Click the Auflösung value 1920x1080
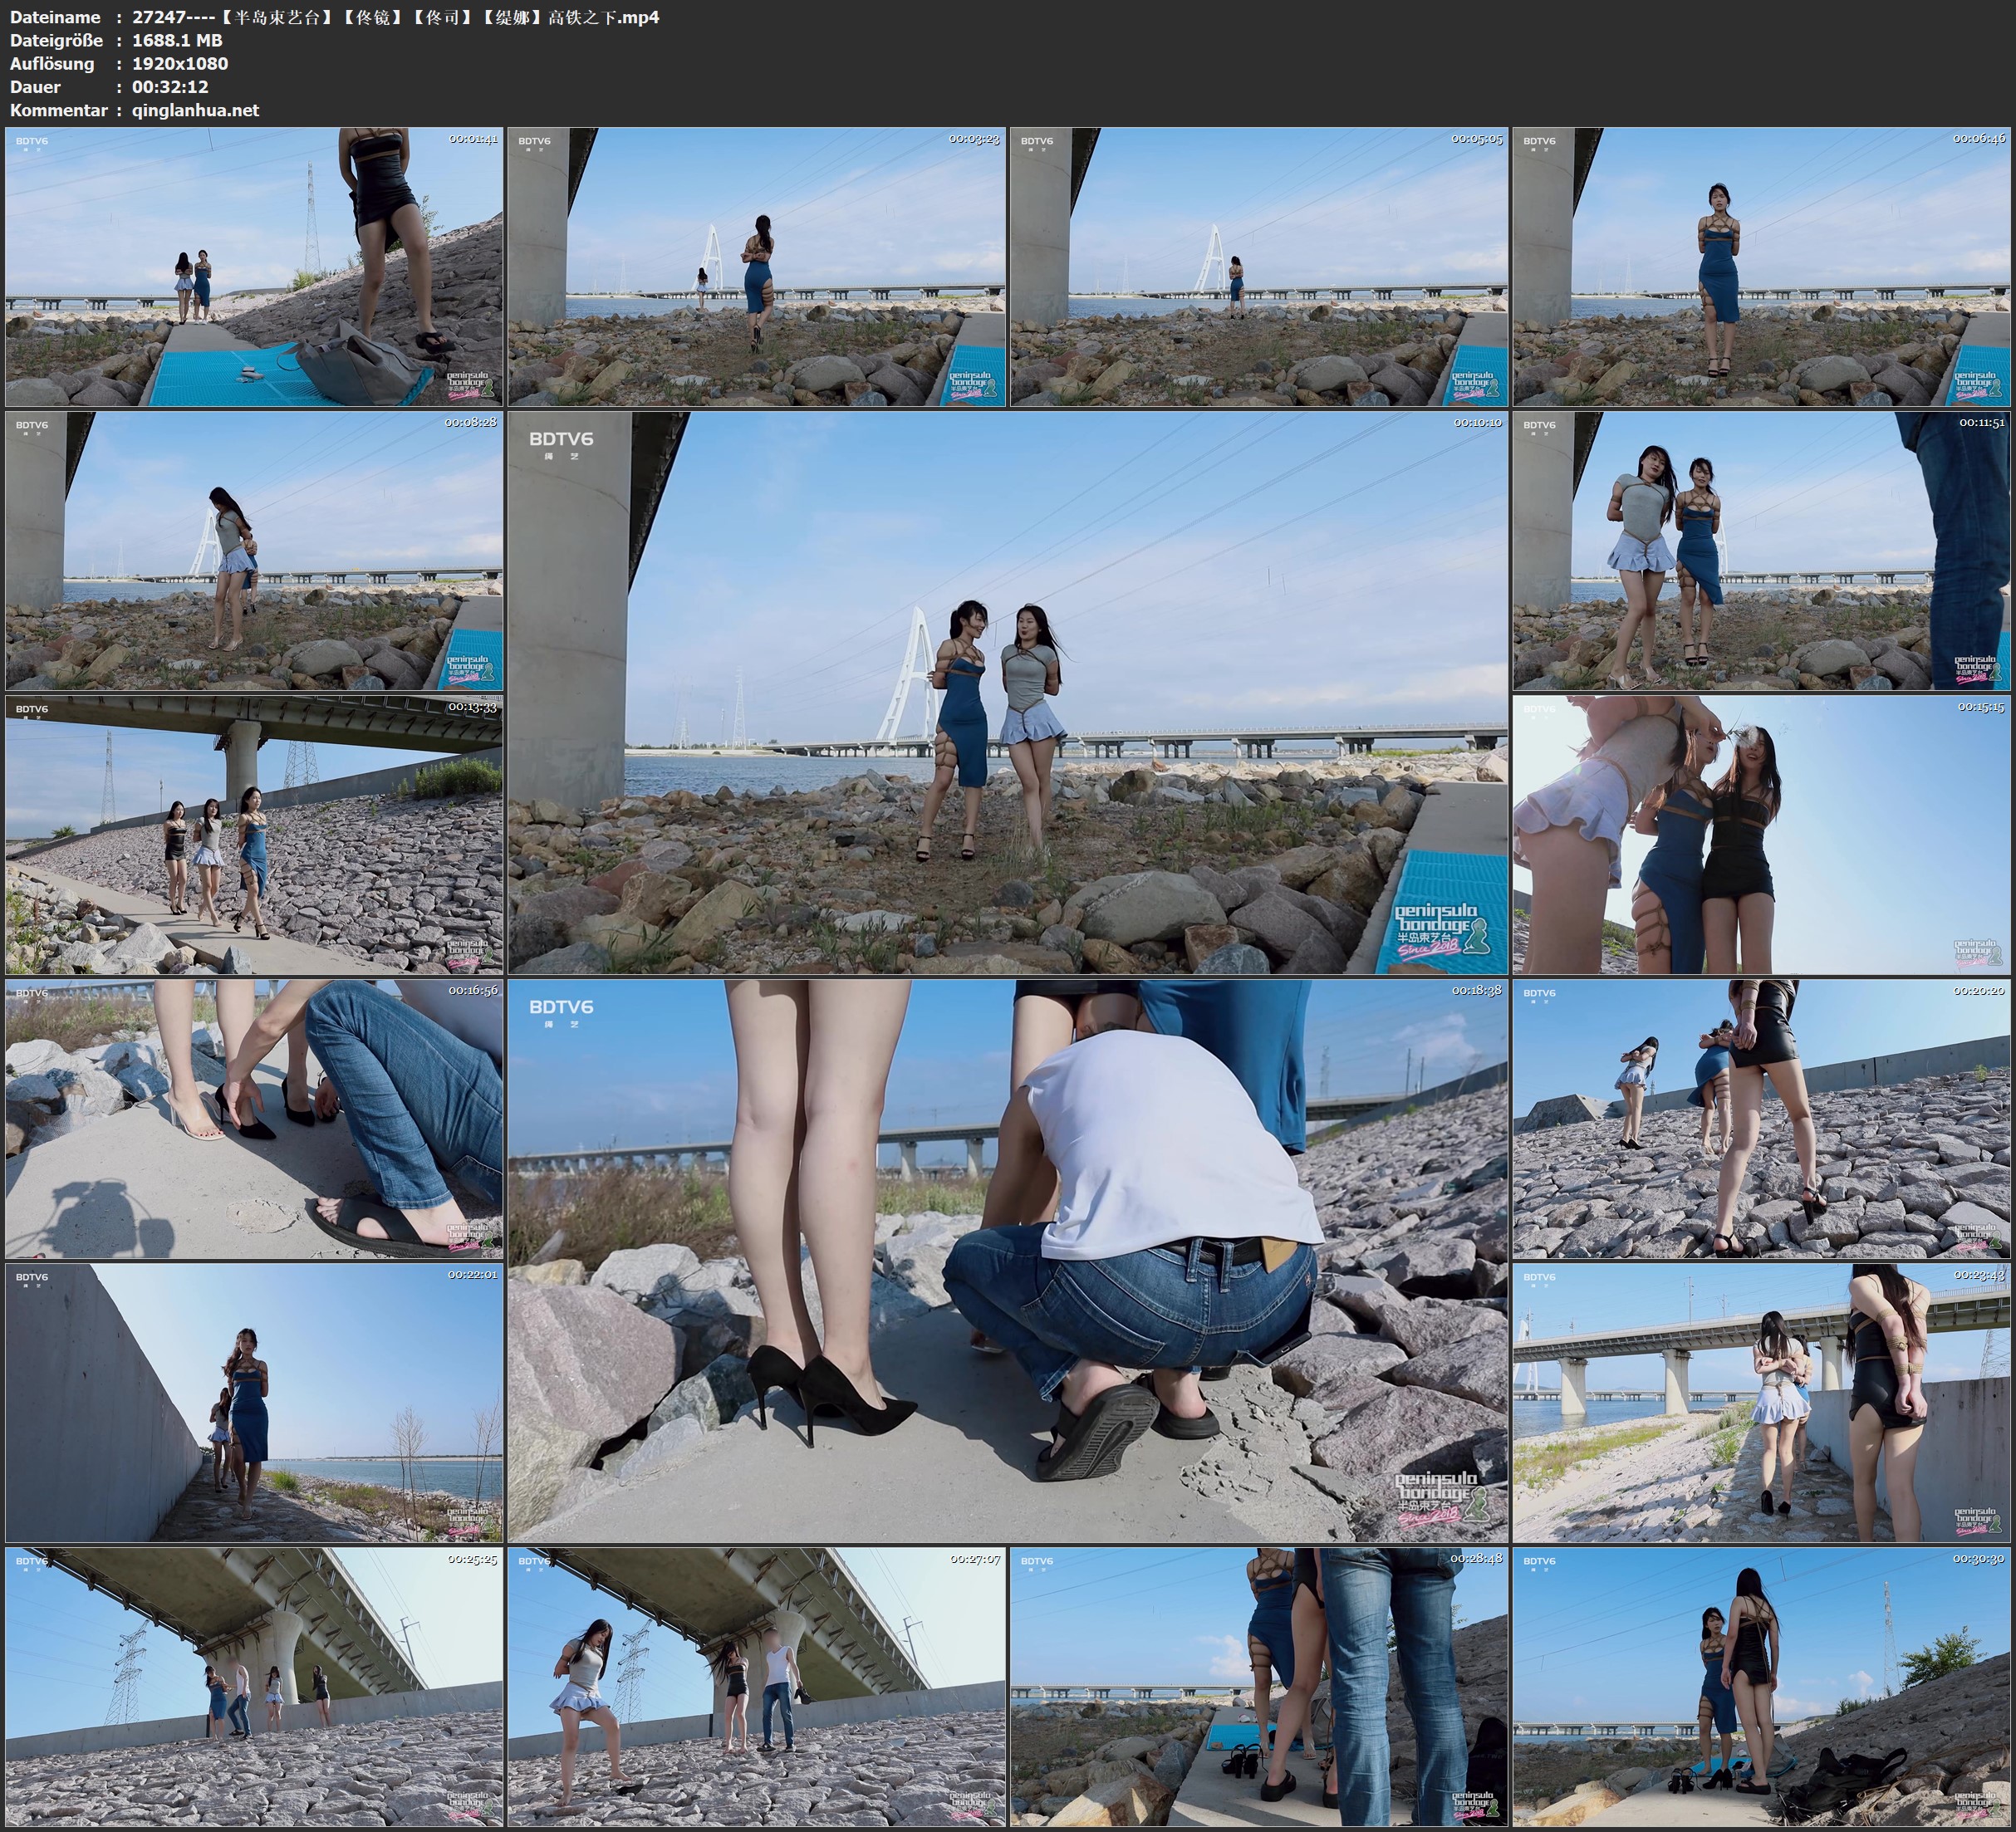2016x1832 pixels. pyautogui.click(x=180, y=63)
